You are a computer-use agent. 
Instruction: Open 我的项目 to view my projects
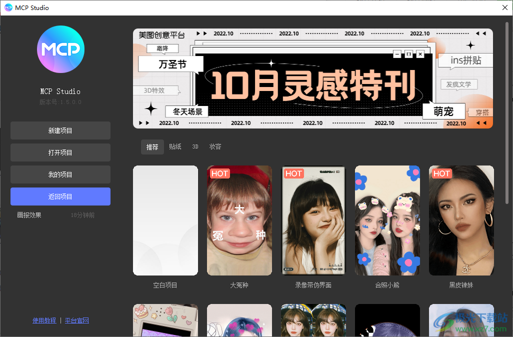[60, 174]
